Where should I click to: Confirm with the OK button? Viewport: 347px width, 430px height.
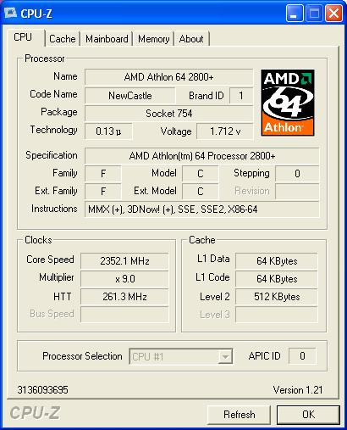(308, 415)
